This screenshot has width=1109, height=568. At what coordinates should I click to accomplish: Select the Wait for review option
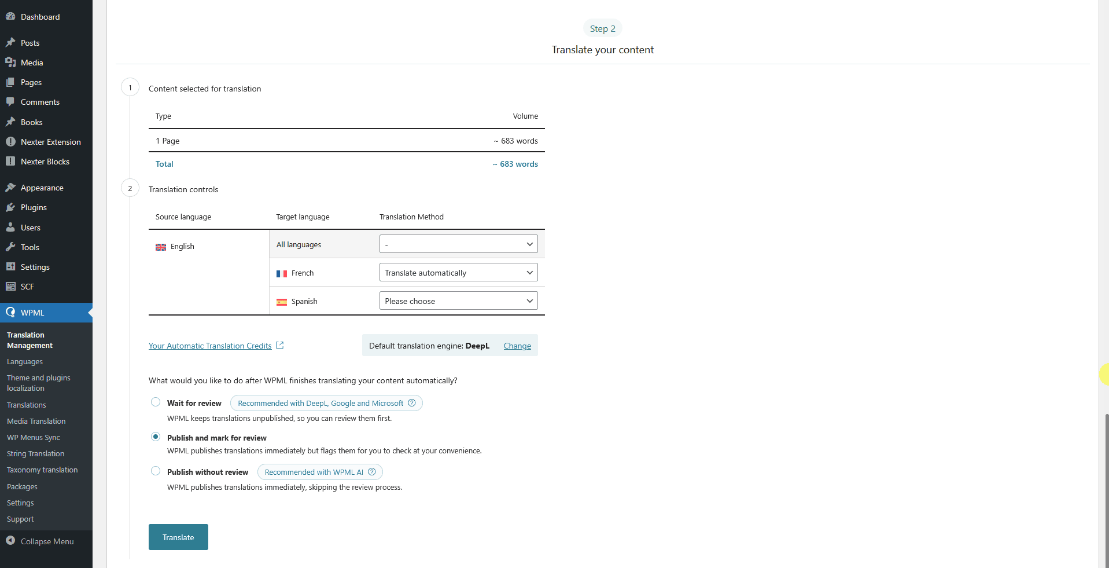pos(155,402)
